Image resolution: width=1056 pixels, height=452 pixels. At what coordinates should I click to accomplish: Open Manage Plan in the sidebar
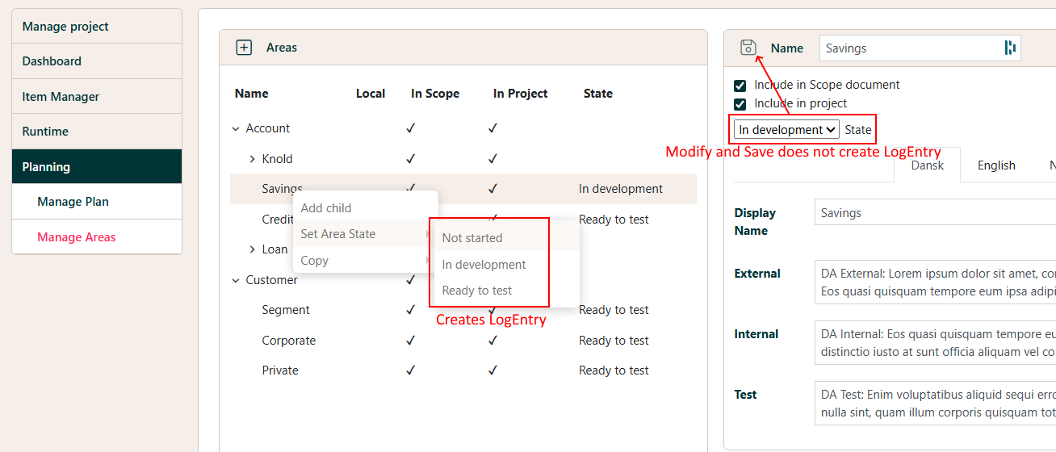(73, 202)
